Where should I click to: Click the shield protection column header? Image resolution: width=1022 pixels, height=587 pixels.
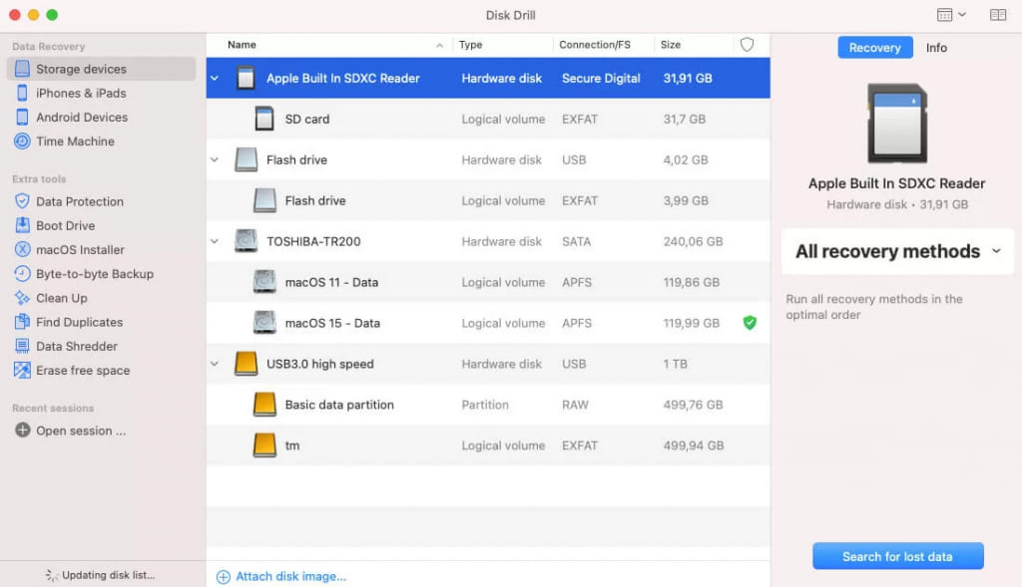(x=747, y=45)
